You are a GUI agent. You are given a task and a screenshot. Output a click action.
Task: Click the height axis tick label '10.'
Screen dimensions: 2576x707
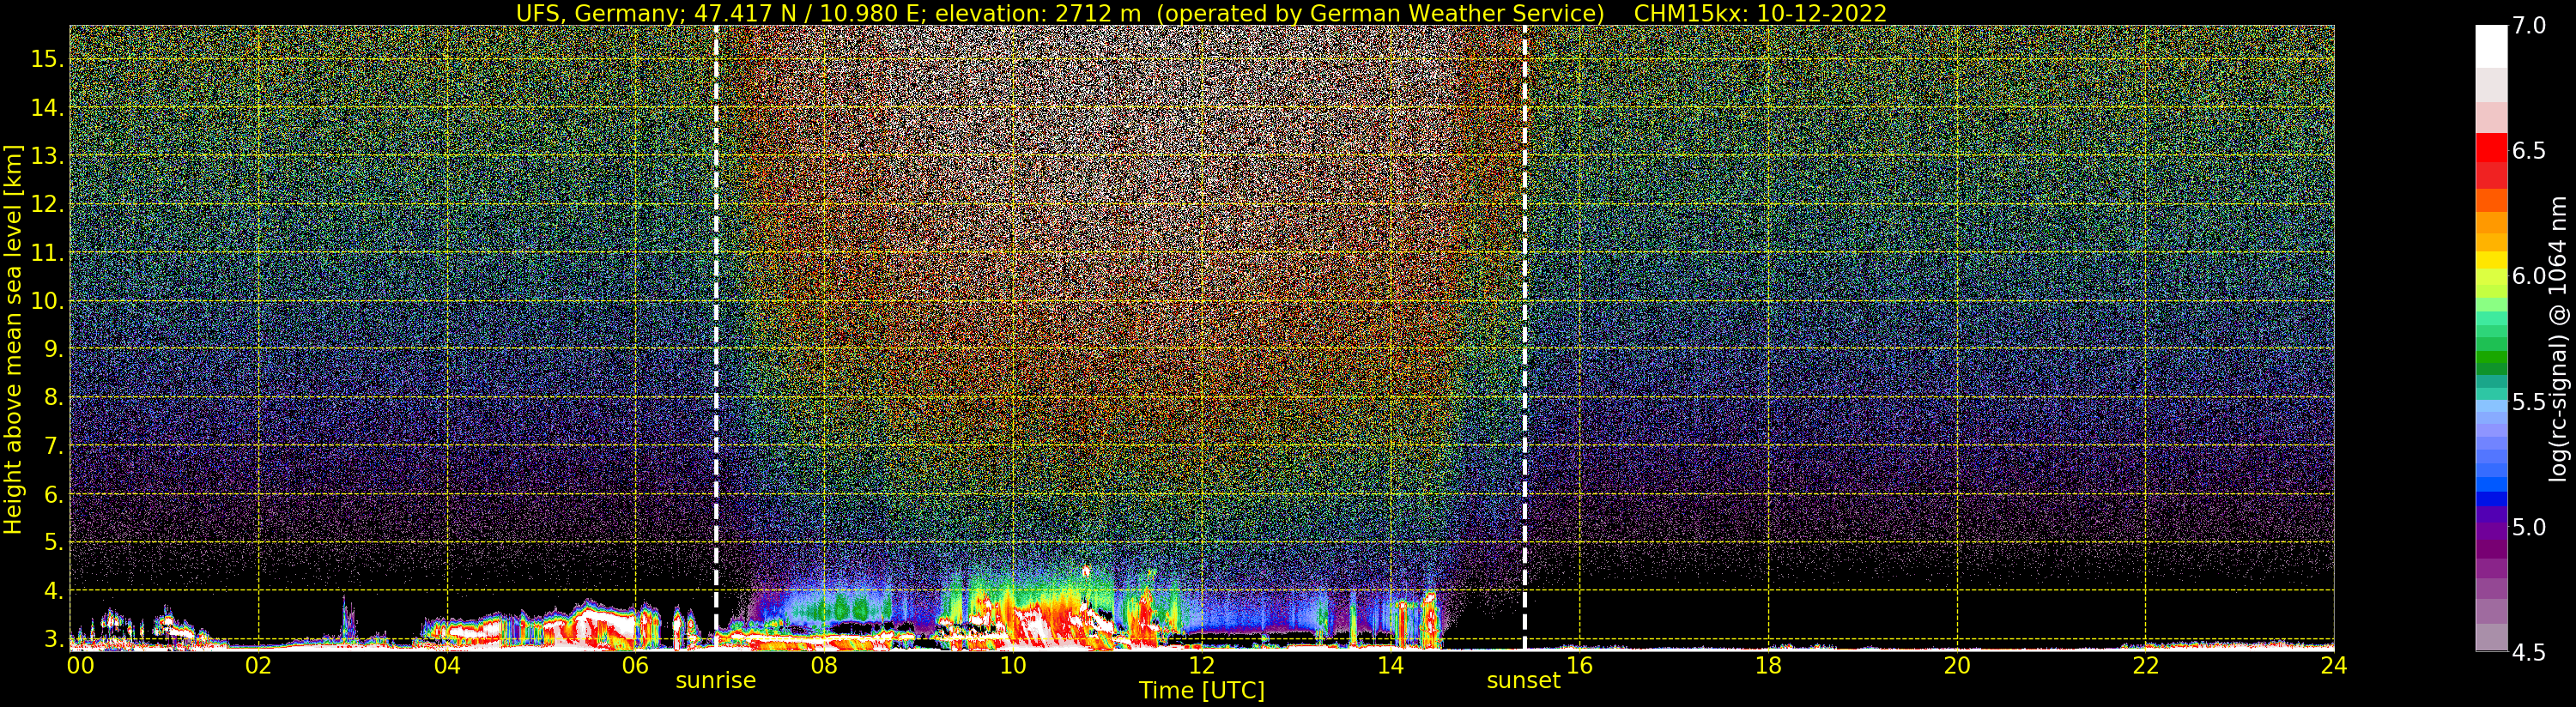[x=47, y=301]
